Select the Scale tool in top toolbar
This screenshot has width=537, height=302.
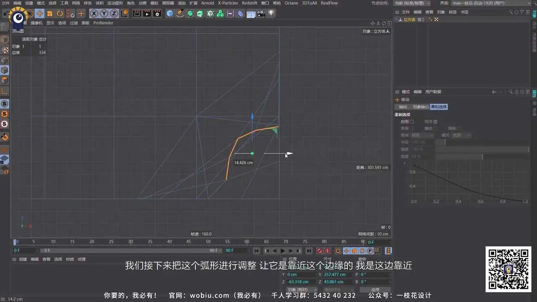[50, 13]
